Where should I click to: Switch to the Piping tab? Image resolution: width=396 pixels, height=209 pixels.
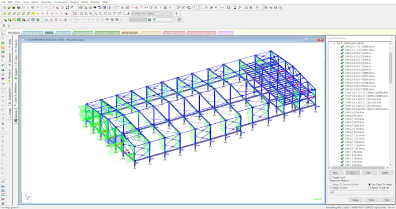49,33
